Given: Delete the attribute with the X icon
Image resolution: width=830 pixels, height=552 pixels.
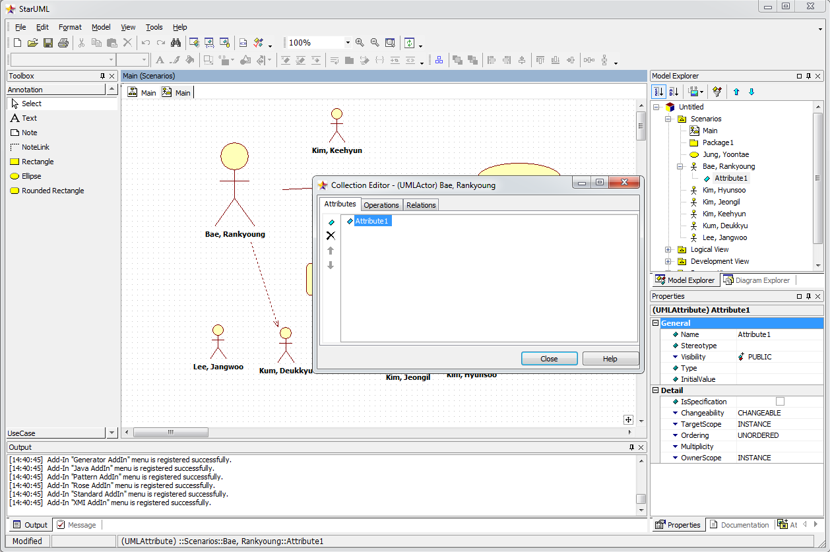Looking at the screenshot, I should 331,235.
